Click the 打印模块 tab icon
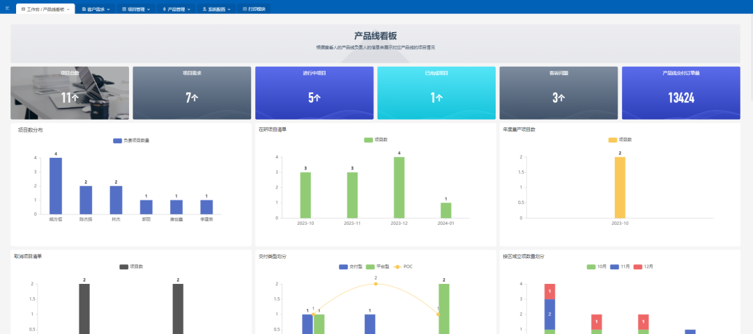Viewport: 753px width, 334px height. click(245, 10)
